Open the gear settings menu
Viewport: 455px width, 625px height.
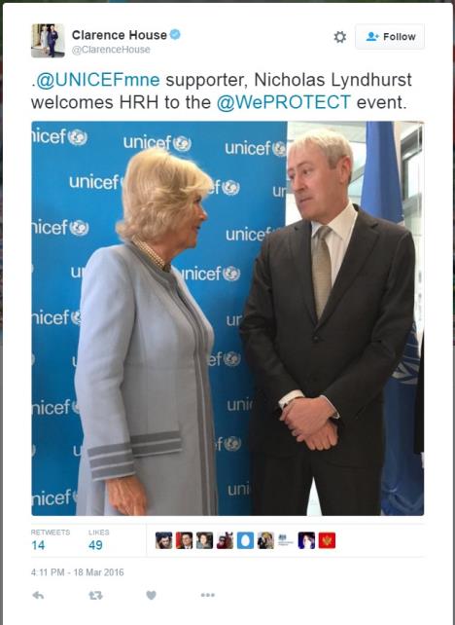click(x=339, y=37)
